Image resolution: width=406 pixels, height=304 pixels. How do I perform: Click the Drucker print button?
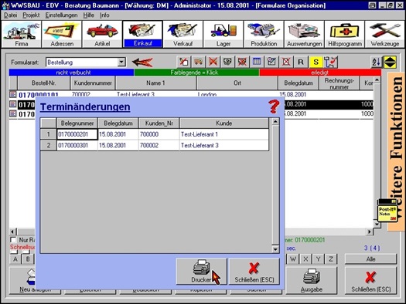coord(201,272)
